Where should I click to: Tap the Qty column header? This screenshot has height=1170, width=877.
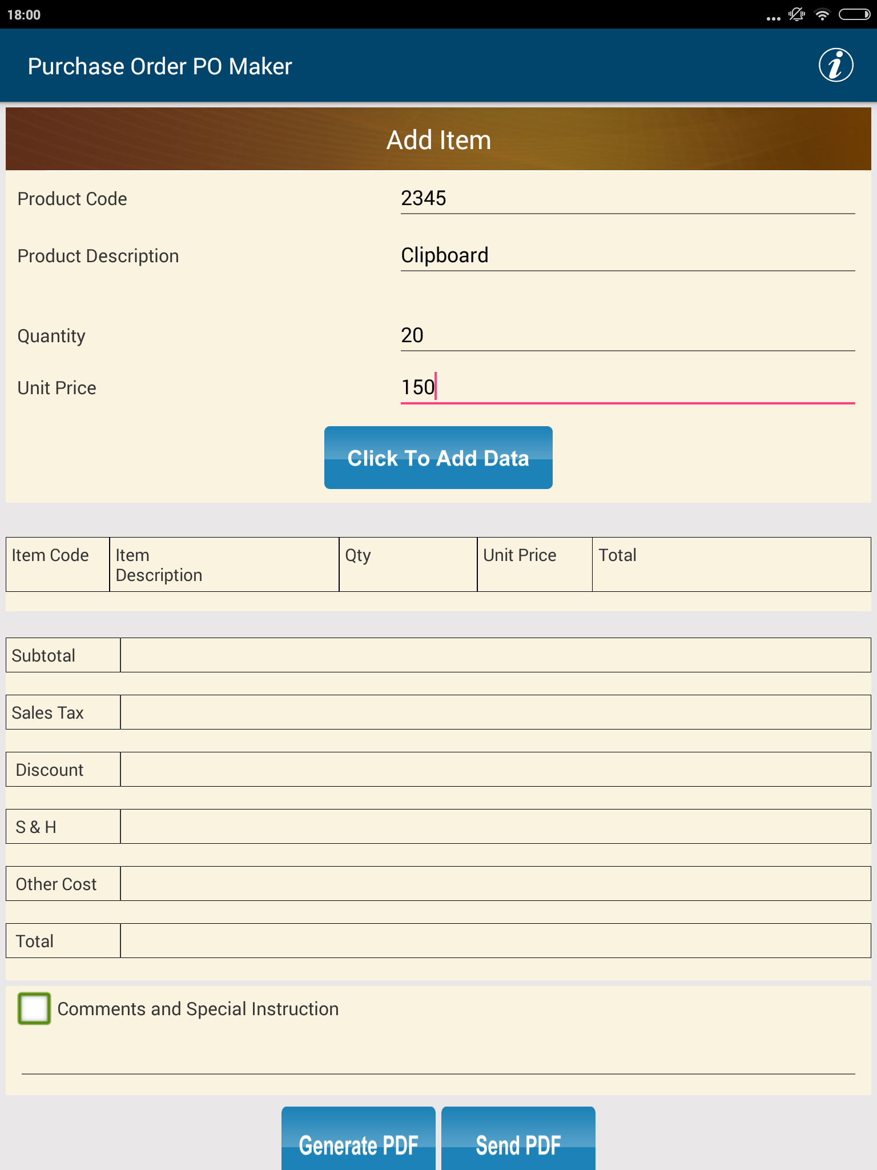pos(408,564)
